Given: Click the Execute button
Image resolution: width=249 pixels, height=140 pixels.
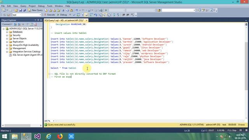Looking at the screenshot, I should (49, 15).
